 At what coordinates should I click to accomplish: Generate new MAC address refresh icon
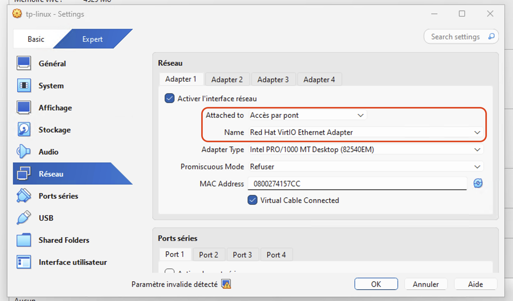pos(478,183)
